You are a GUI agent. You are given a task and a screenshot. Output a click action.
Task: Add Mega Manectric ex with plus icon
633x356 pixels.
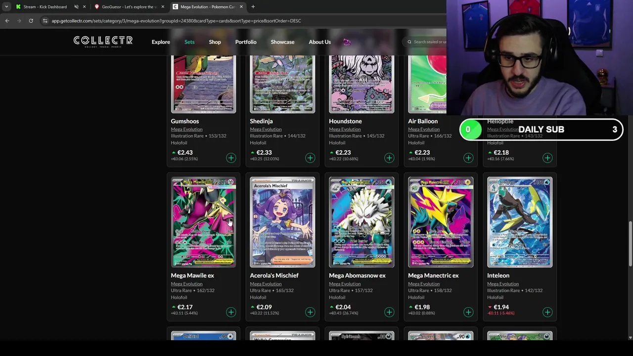(x=468, y=312)
